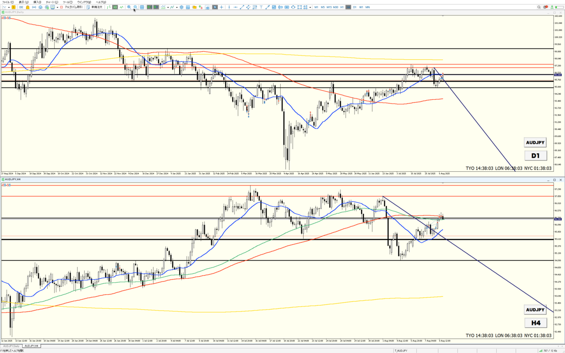Open the yellow folder profiles icon
The height and width of the screenshot is (353, 565).
click(194, 8)
